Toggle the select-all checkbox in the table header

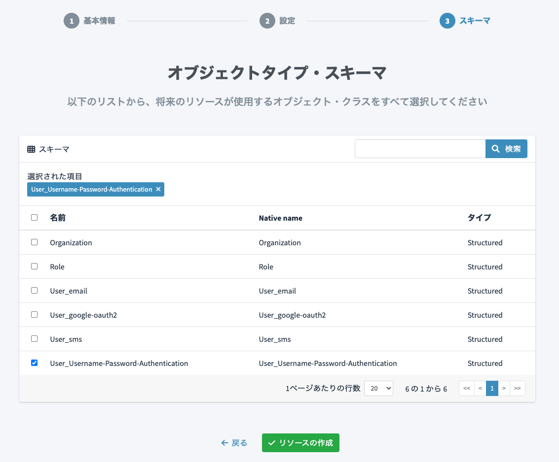(x=34, y=218)
